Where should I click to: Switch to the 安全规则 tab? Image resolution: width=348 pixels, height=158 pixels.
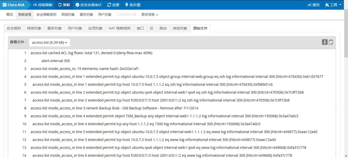[x=14, y=28]
